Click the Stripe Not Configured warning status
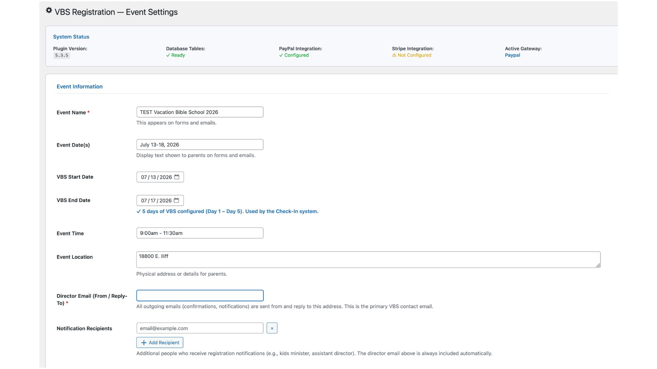The image size is (657, 369). click(412, 55)
